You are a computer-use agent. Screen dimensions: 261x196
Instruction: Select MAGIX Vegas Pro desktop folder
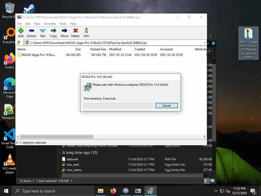coord(248,43)
